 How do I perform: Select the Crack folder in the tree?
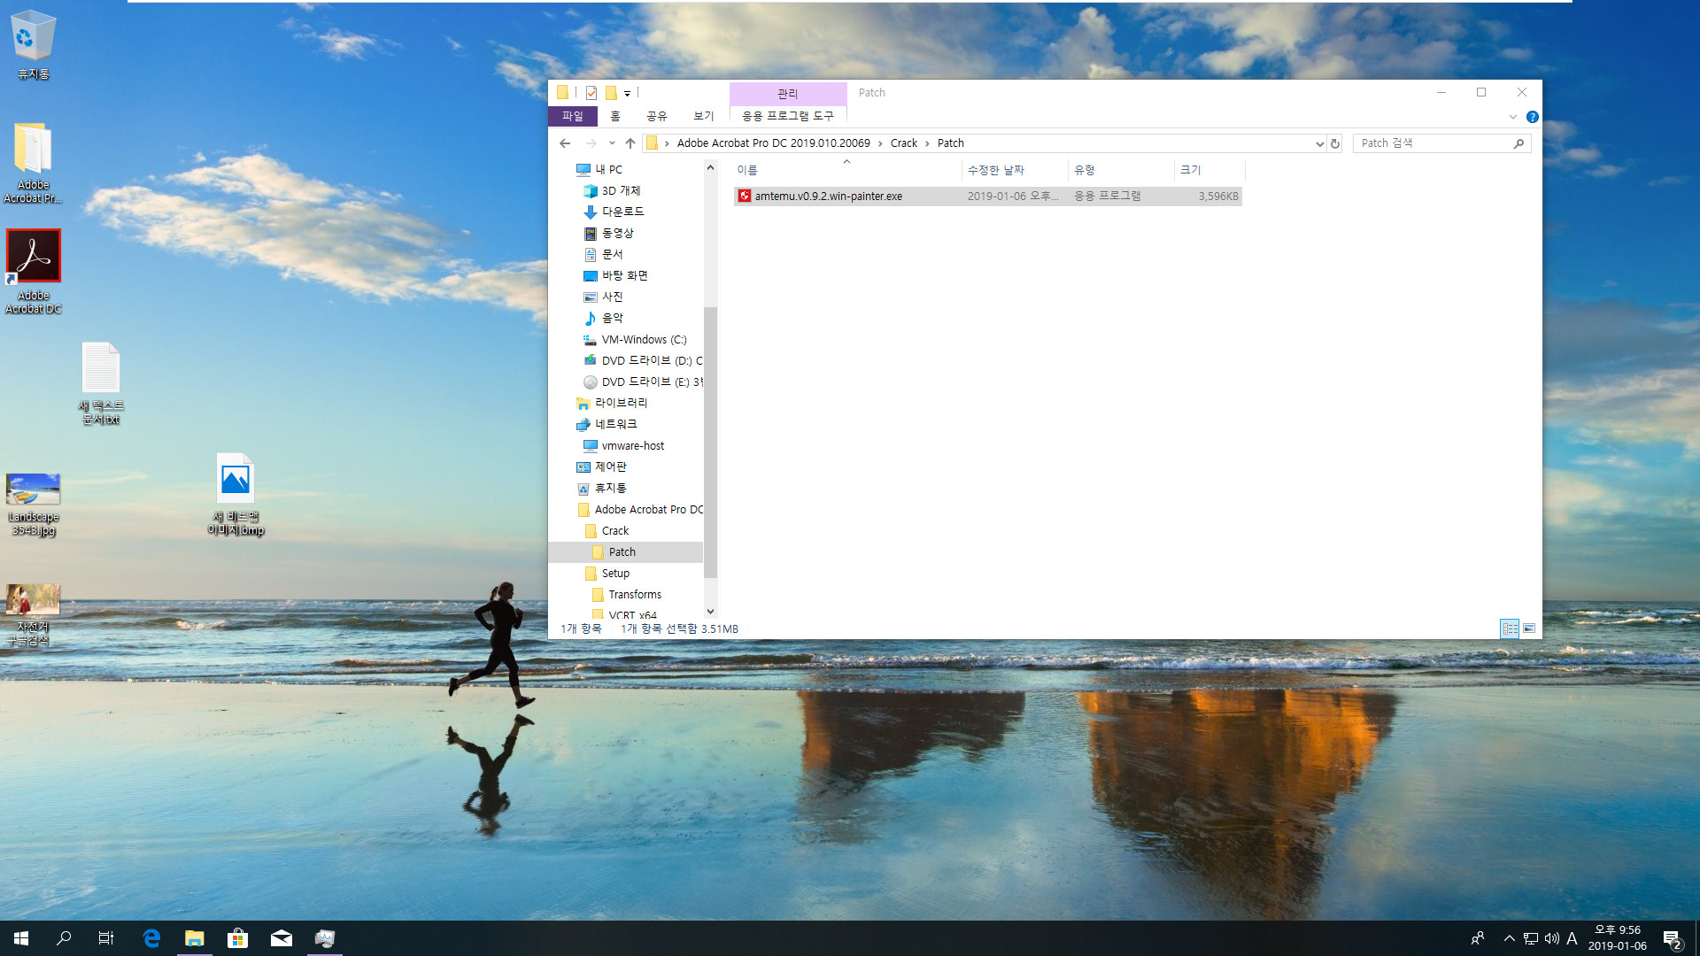pyautogui.click(x=607, y=531)
